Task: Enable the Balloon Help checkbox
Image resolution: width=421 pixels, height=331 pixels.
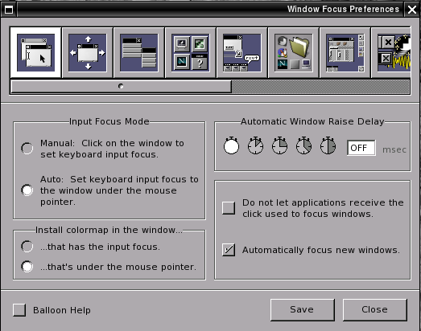Action: pyautogui.click(x=19, y=310)
